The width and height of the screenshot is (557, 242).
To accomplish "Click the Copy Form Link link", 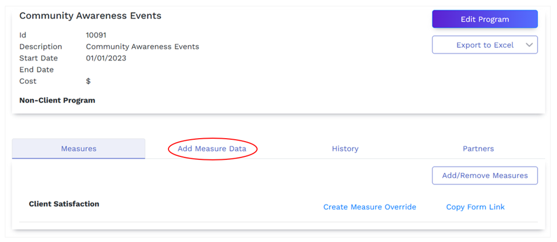I will pos(475,207).
